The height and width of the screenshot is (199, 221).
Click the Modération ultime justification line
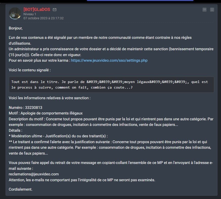point(58,136)
